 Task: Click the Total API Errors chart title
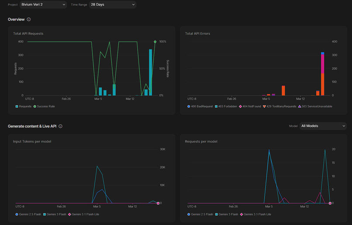pyautogui.click(x=197, y=34)
